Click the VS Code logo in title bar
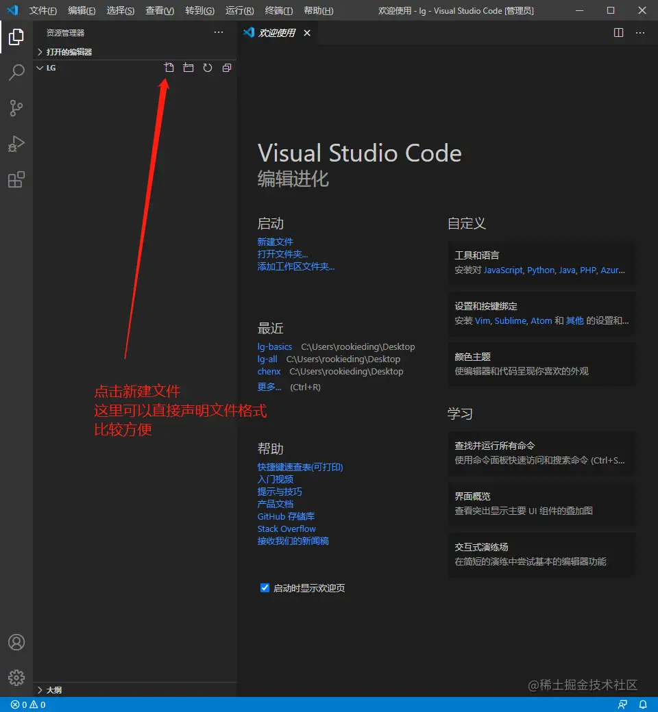 [12, 10]
